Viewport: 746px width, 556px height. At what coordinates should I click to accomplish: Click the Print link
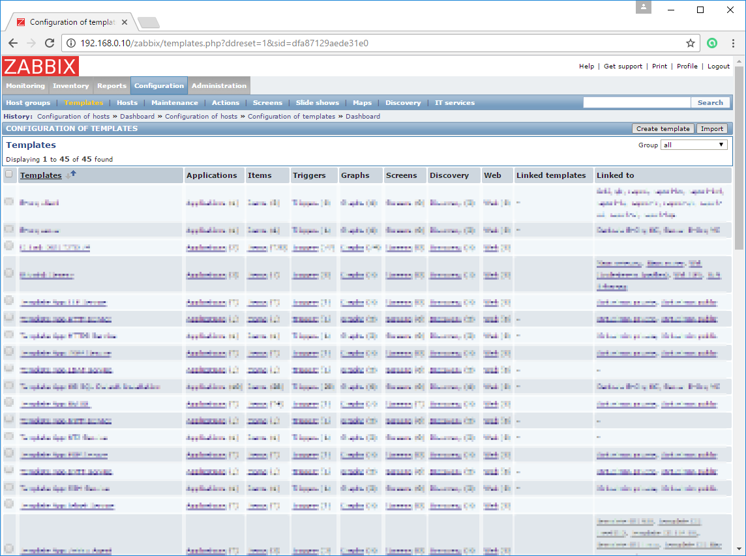pyautogui.click(x=659, y=66)
